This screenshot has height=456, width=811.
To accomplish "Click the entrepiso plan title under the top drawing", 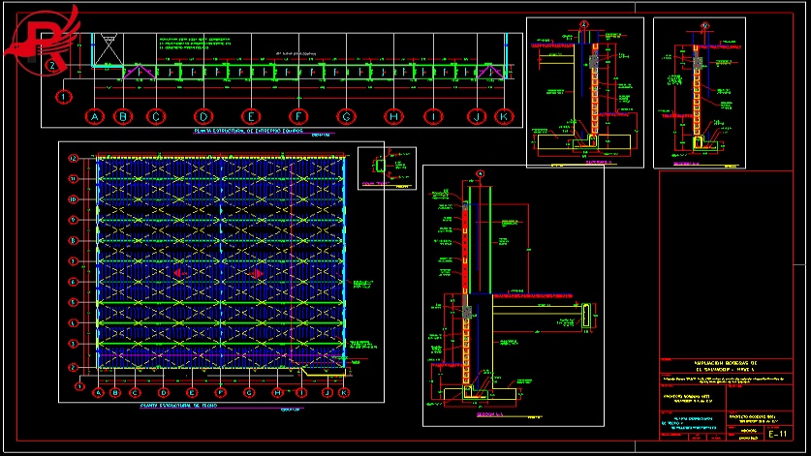I will 248,132.
